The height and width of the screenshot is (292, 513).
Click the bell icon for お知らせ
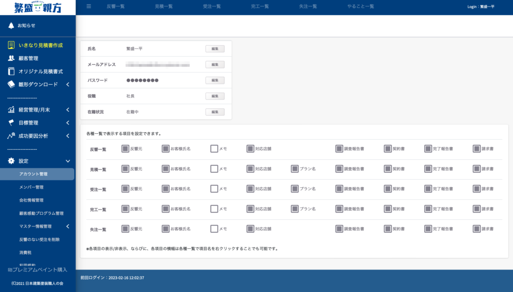(x=11, y=26)
